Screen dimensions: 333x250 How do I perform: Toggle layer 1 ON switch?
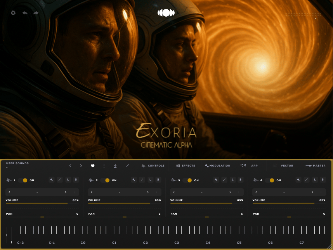click(23, 181)
